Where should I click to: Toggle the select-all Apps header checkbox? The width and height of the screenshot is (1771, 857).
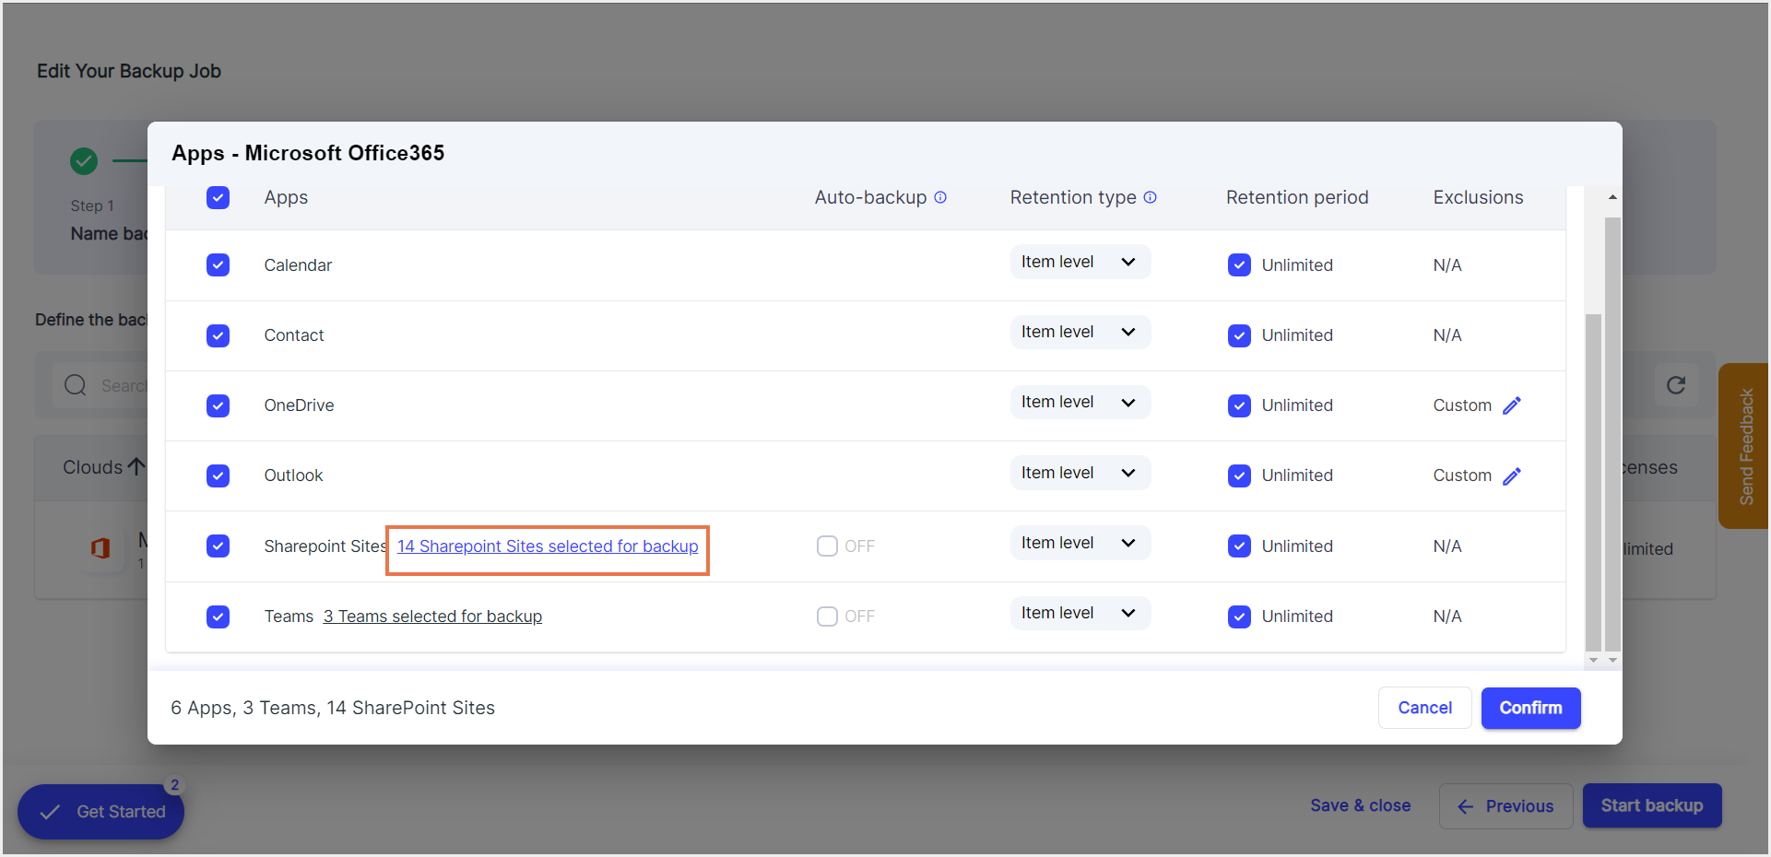[x=218, y=197]
